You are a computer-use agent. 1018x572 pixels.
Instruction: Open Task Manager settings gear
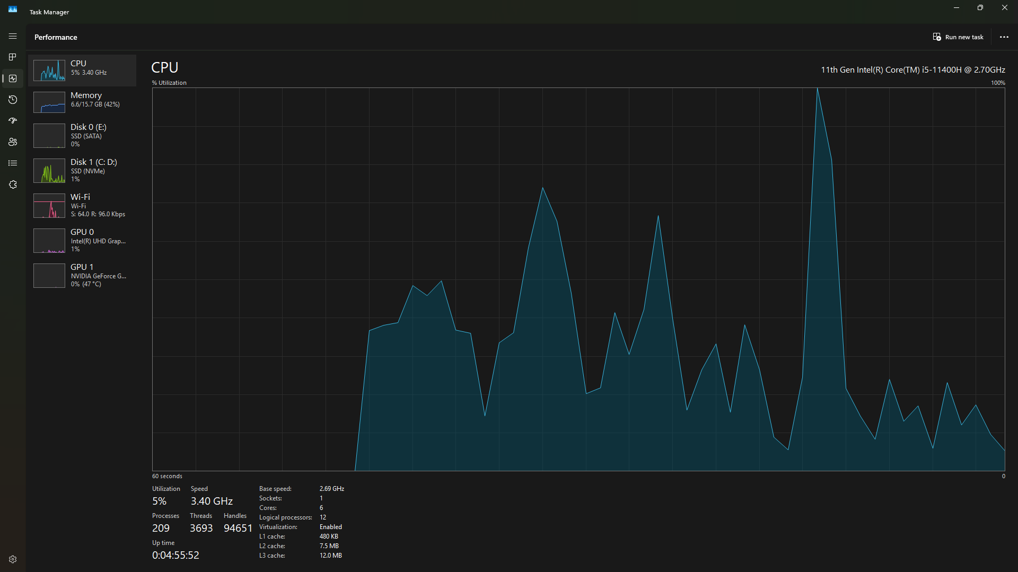[13, 559]
